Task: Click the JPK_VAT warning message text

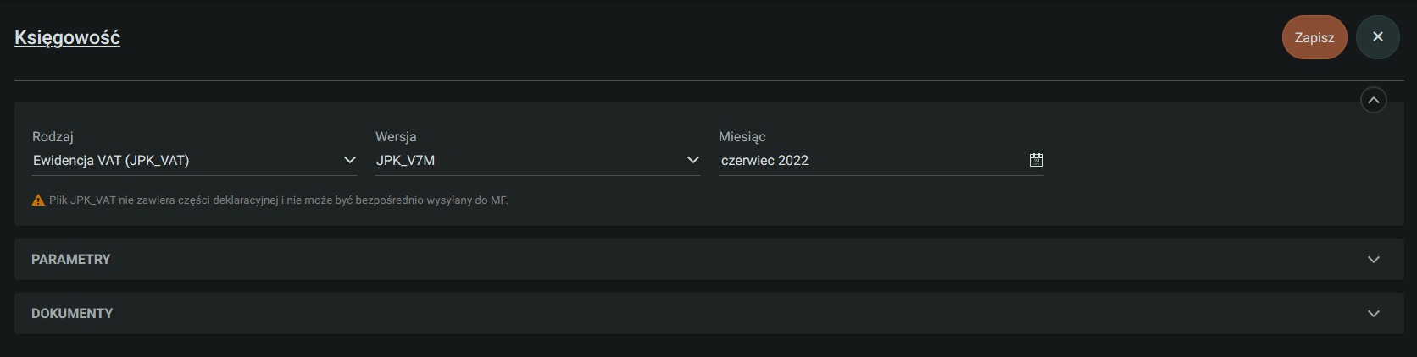Action: (278, 200)
